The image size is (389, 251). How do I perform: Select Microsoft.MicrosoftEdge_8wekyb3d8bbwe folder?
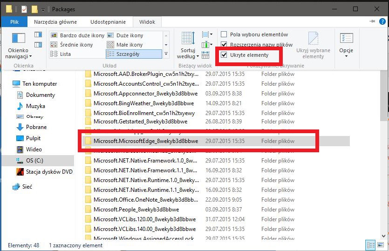tap(216, 141)
